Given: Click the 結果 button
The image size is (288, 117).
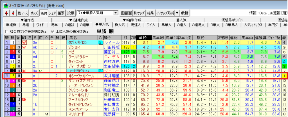Looking at the screenshot, I should (151, 13).
